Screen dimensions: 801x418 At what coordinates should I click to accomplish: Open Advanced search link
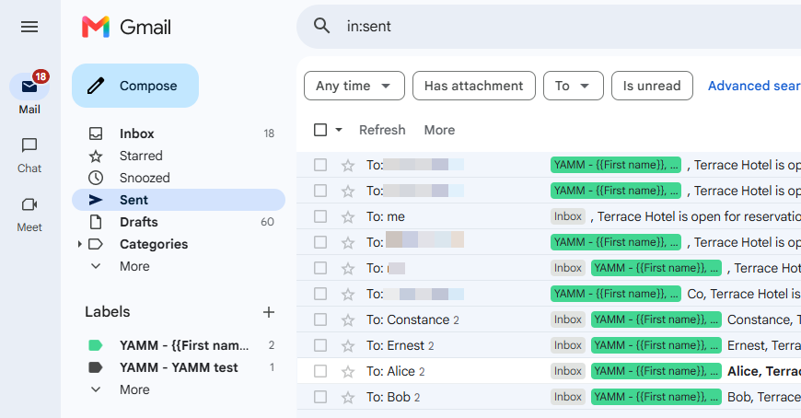click(x=754, y=86)
